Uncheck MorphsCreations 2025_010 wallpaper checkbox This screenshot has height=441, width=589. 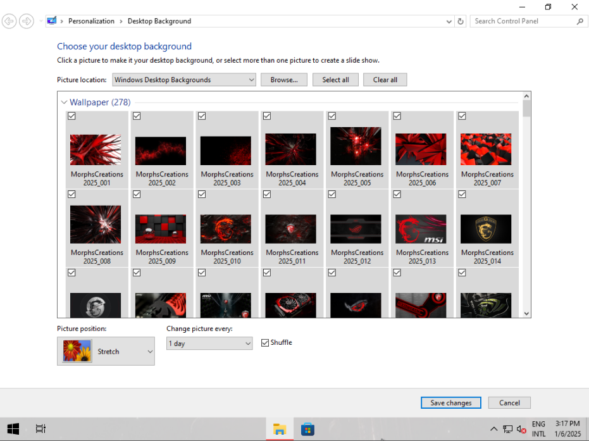(x=202, y=194)
